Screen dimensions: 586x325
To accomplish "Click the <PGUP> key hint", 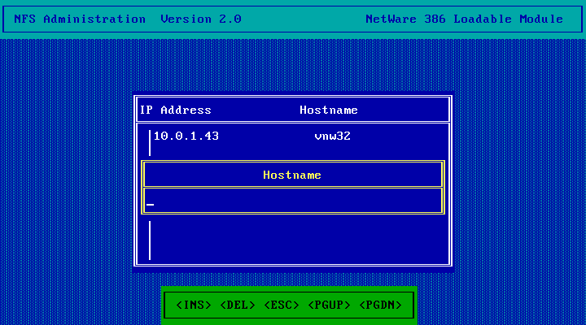I will point(329,305).
